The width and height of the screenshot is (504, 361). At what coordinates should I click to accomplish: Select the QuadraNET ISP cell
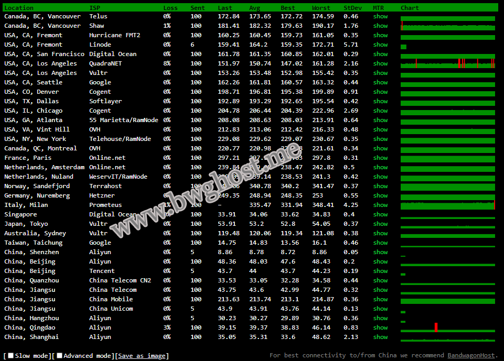point(105,63)
